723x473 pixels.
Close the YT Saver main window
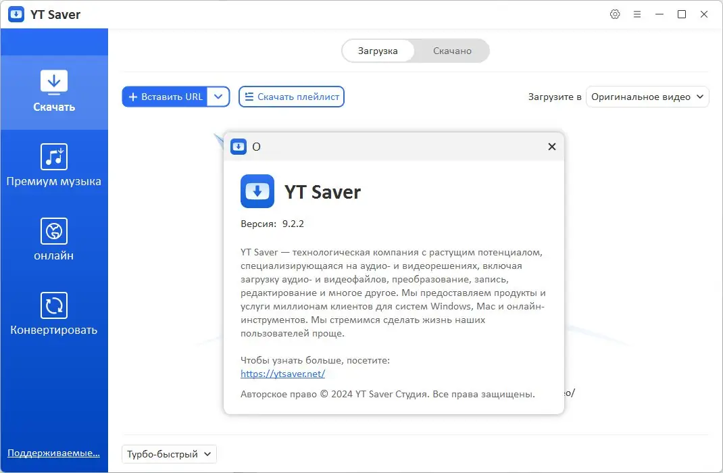(703, 14)
